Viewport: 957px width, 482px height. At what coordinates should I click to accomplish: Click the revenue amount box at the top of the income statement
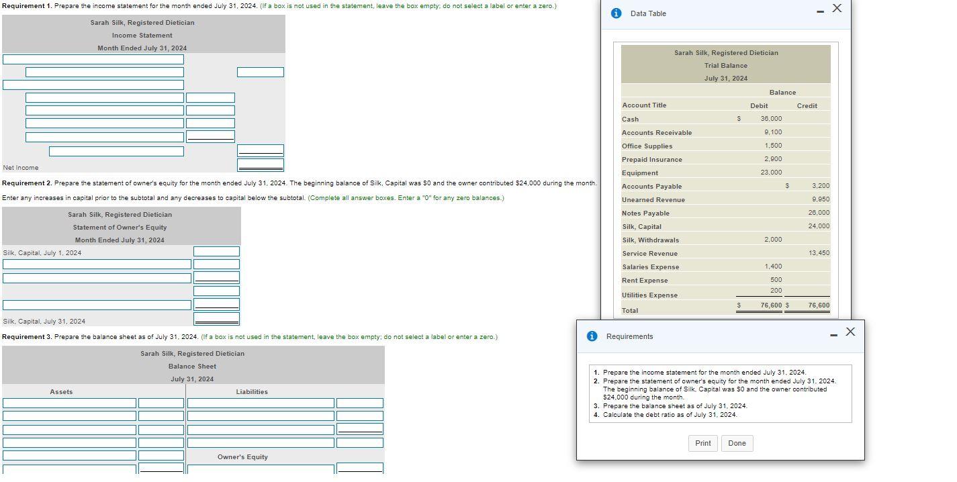point(261,72)
